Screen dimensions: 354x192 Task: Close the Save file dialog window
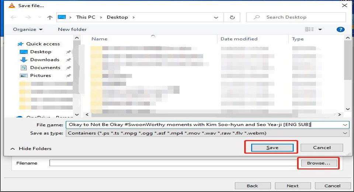click(x=344, y=6)
